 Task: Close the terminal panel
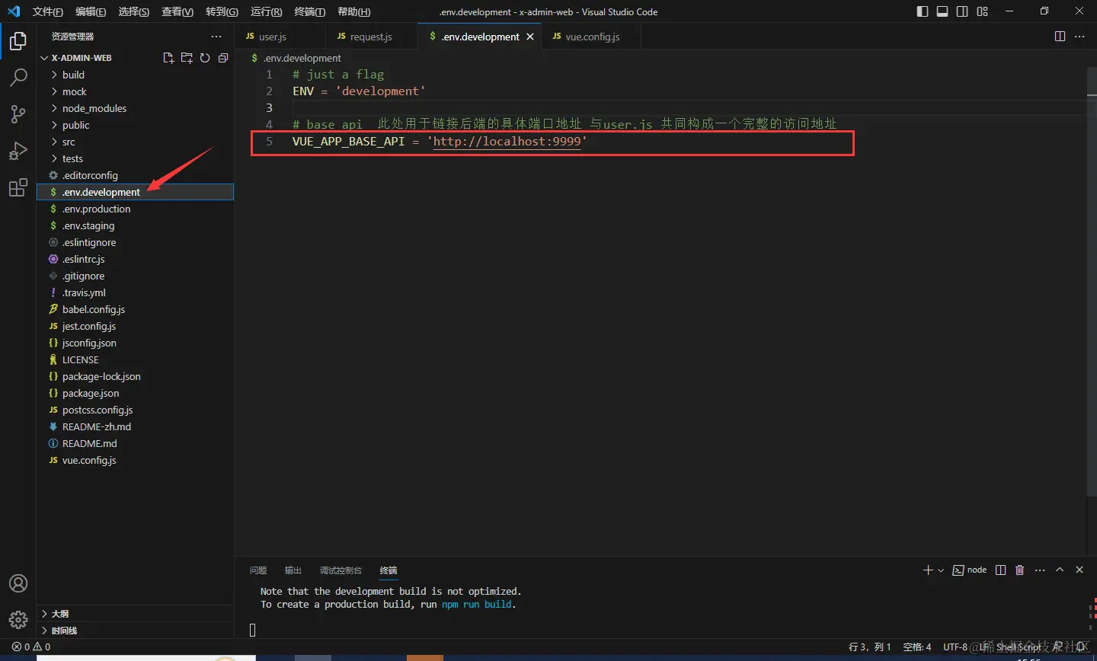coord(1079,570)
